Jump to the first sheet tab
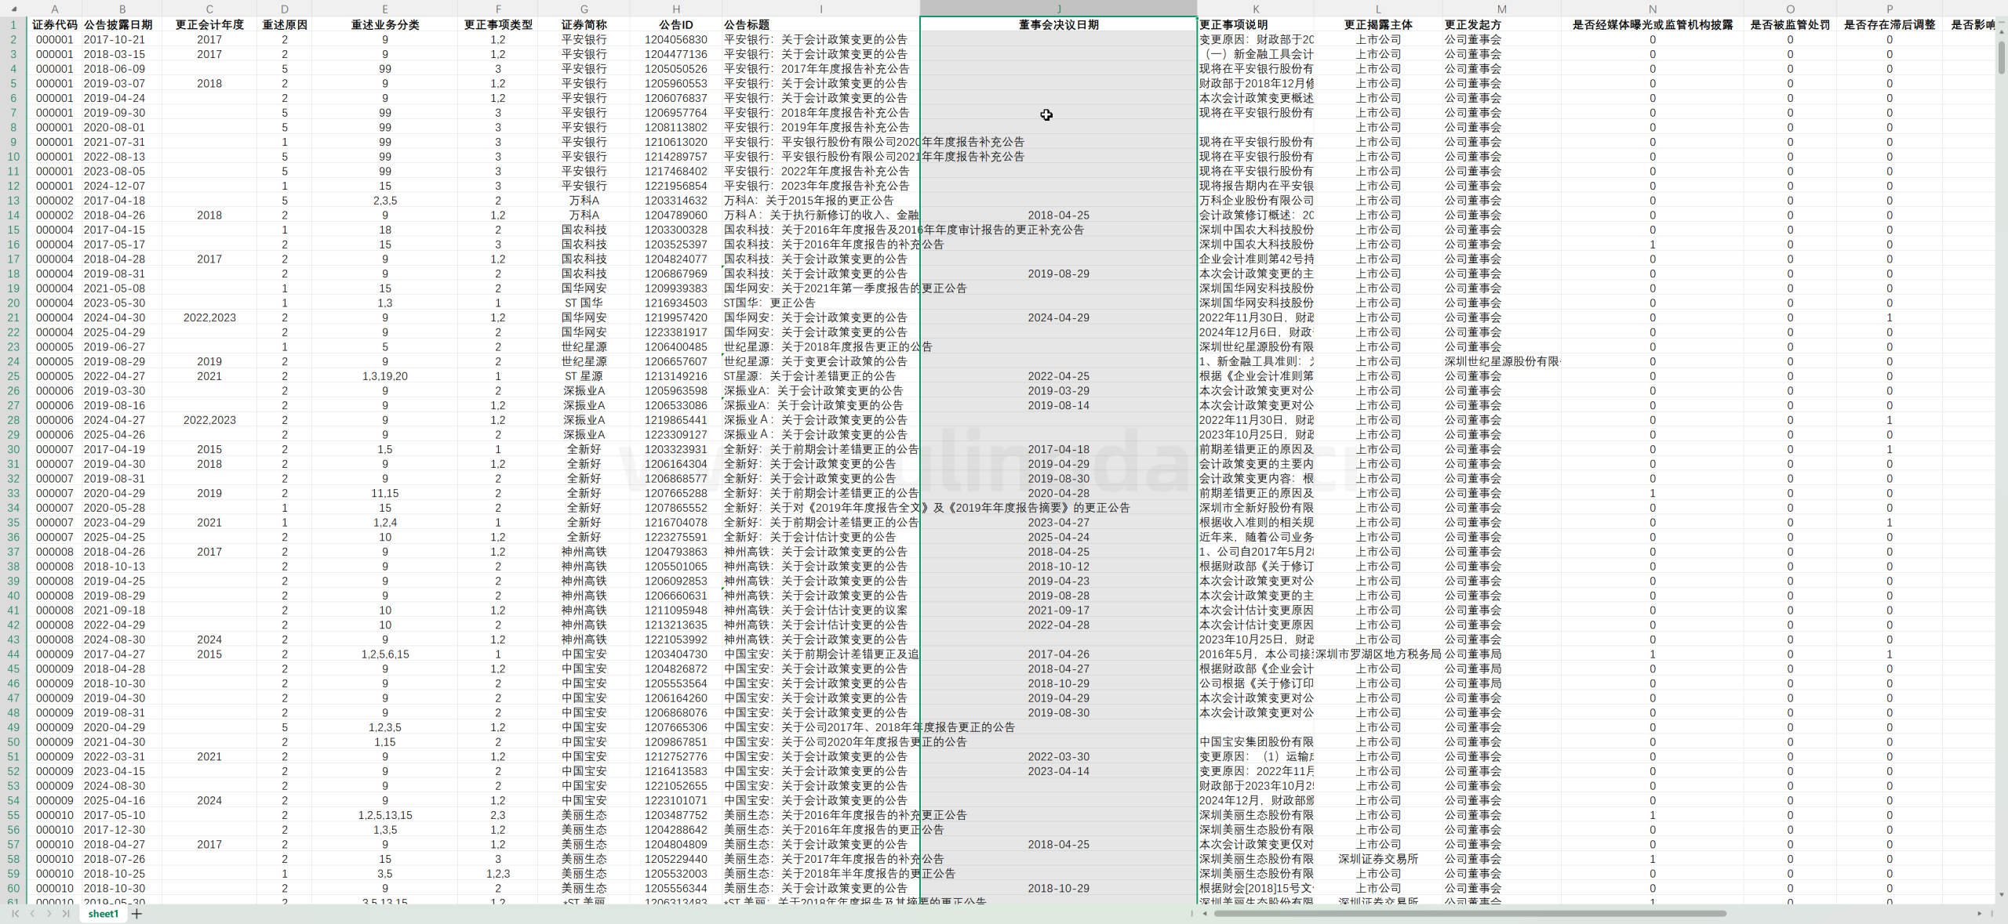Viewport: 2008px width, 924px height. click(x=16, y=914)
